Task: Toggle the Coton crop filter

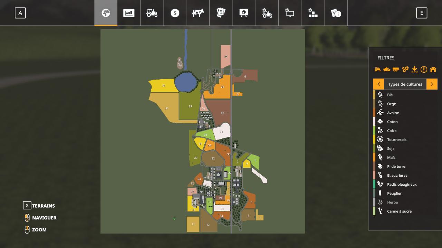Action: pyautogui.click(x=405, y=122)
